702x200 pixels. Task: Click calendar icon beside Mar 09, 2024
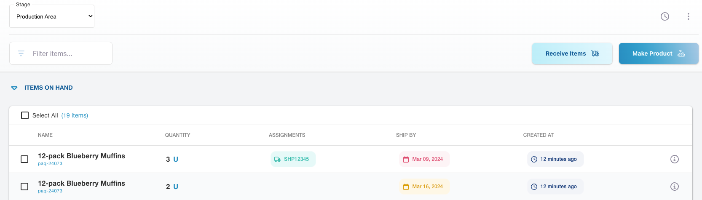(x=406, y=159)
